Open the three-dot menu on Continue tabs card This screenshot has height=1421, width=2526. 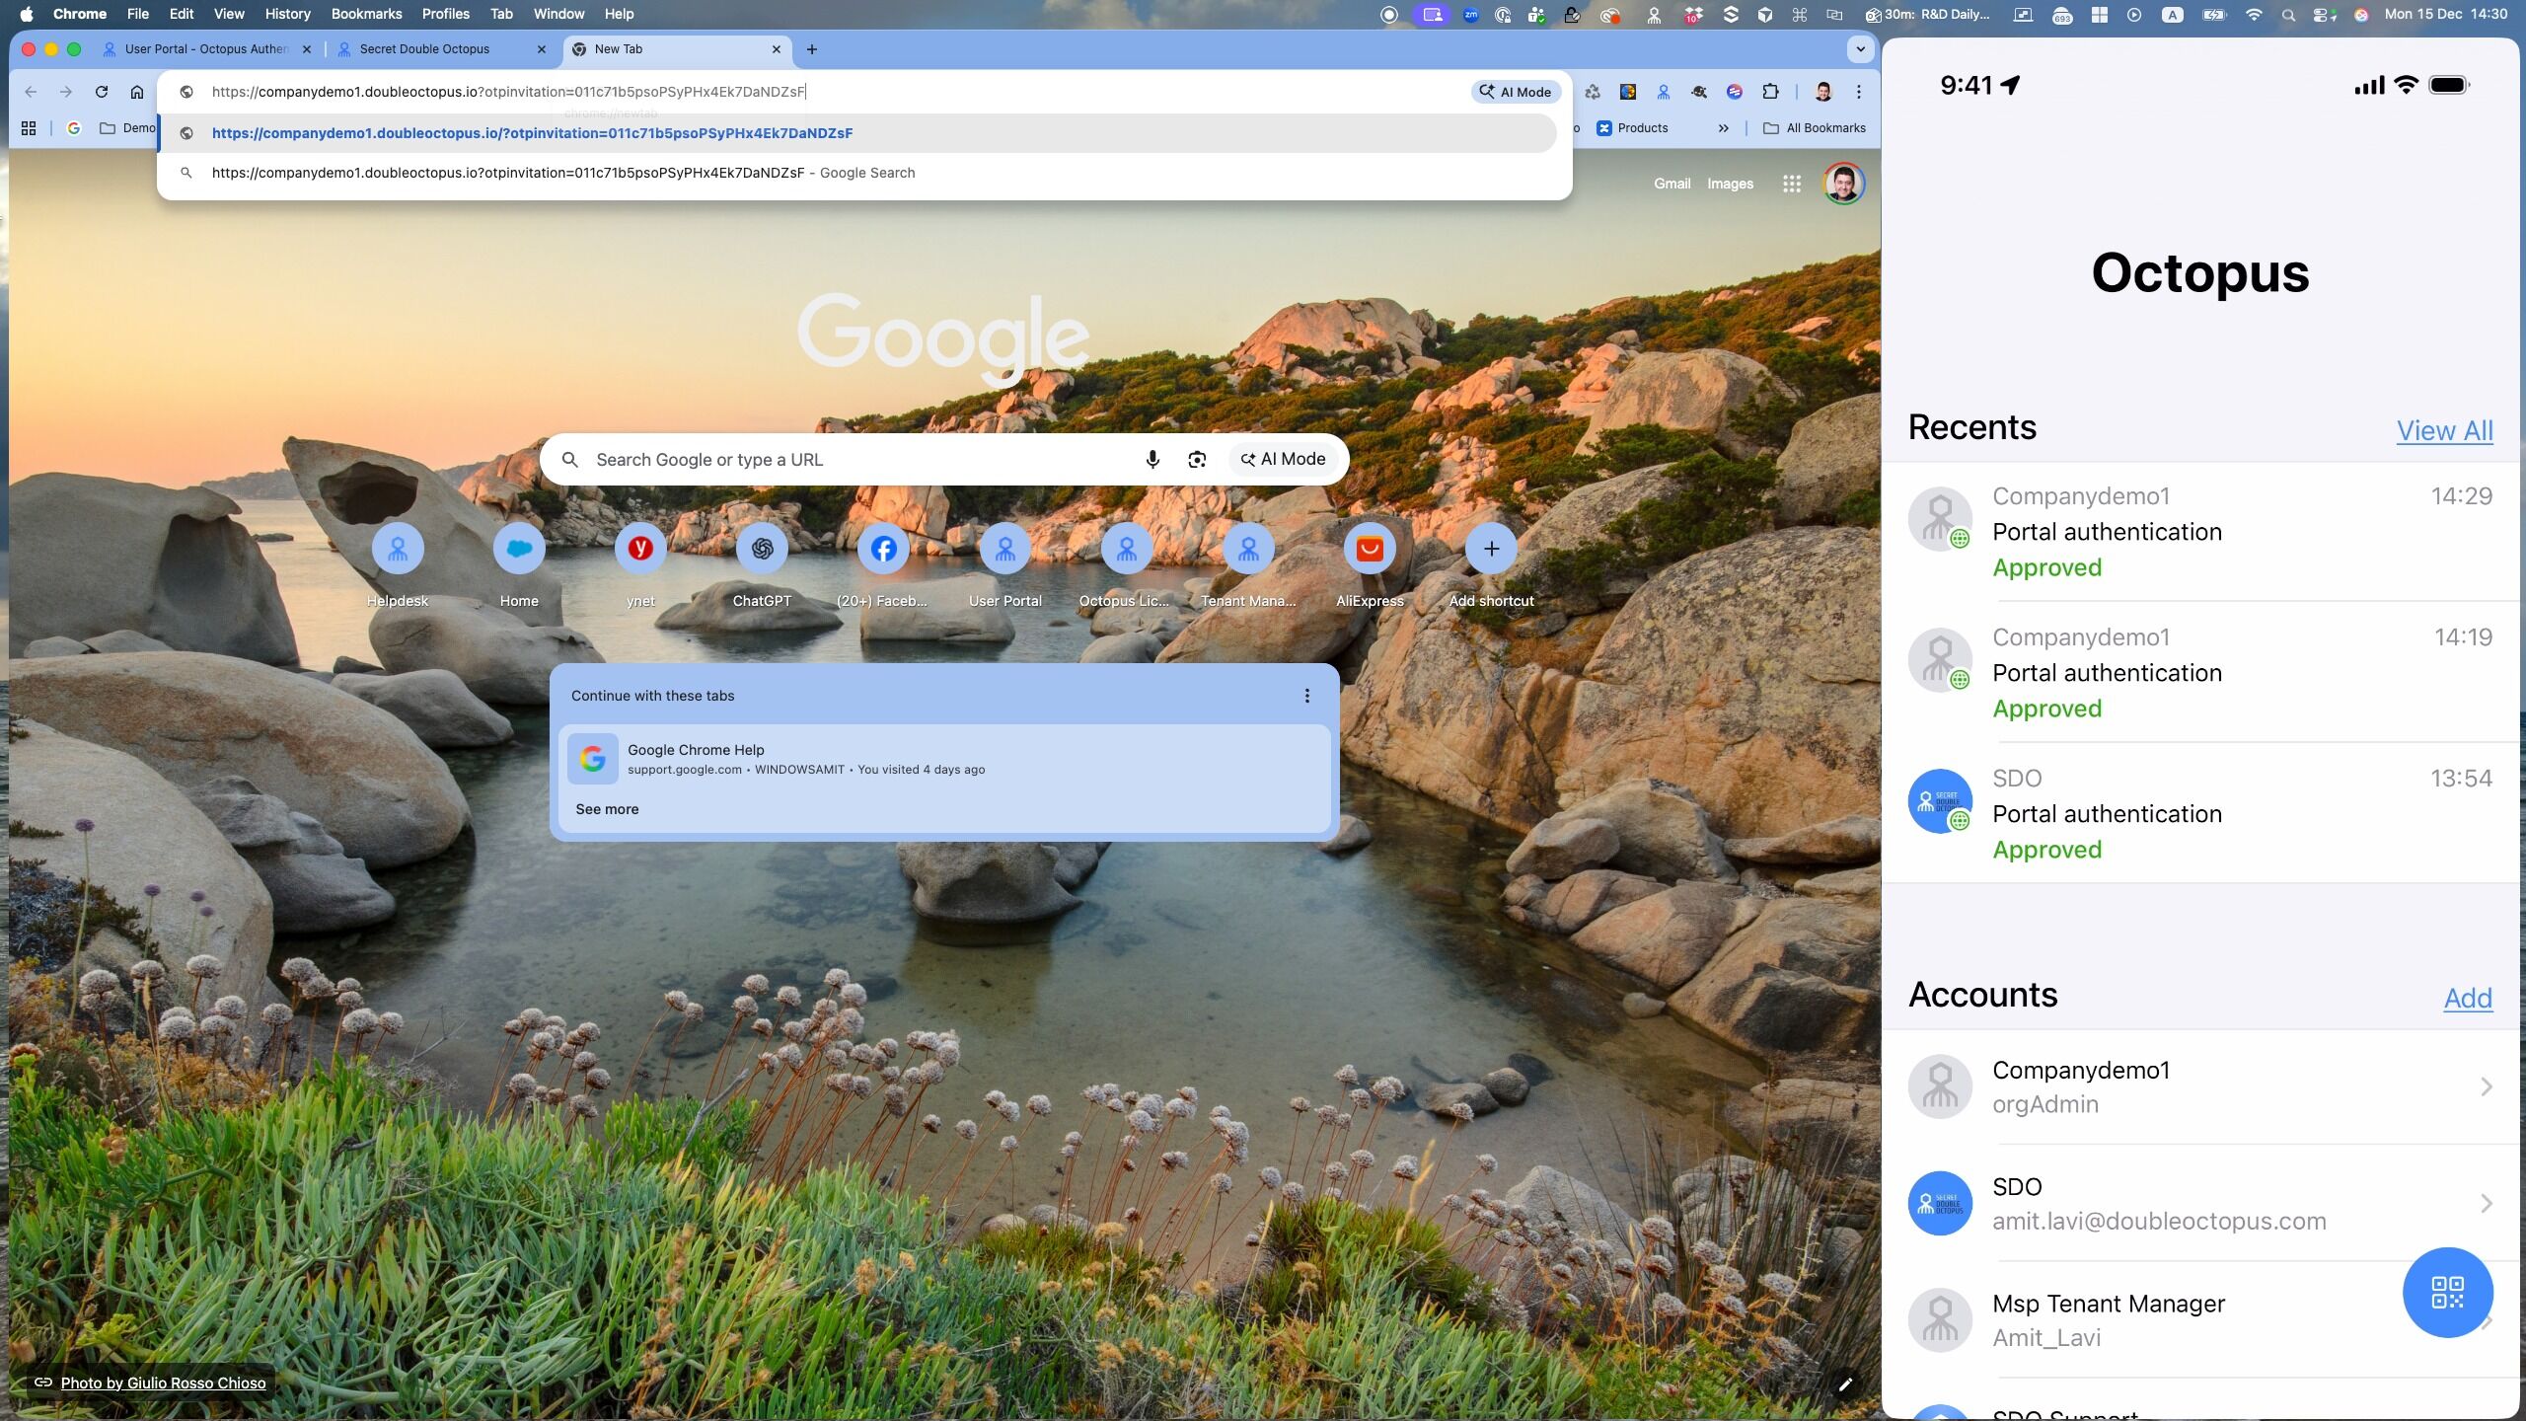pyautogui.click(x=1306, y=696)
